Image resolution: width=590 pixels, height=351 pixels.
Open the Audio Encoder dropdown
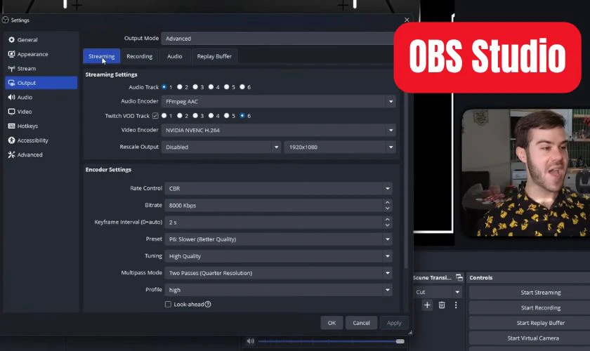278,102
